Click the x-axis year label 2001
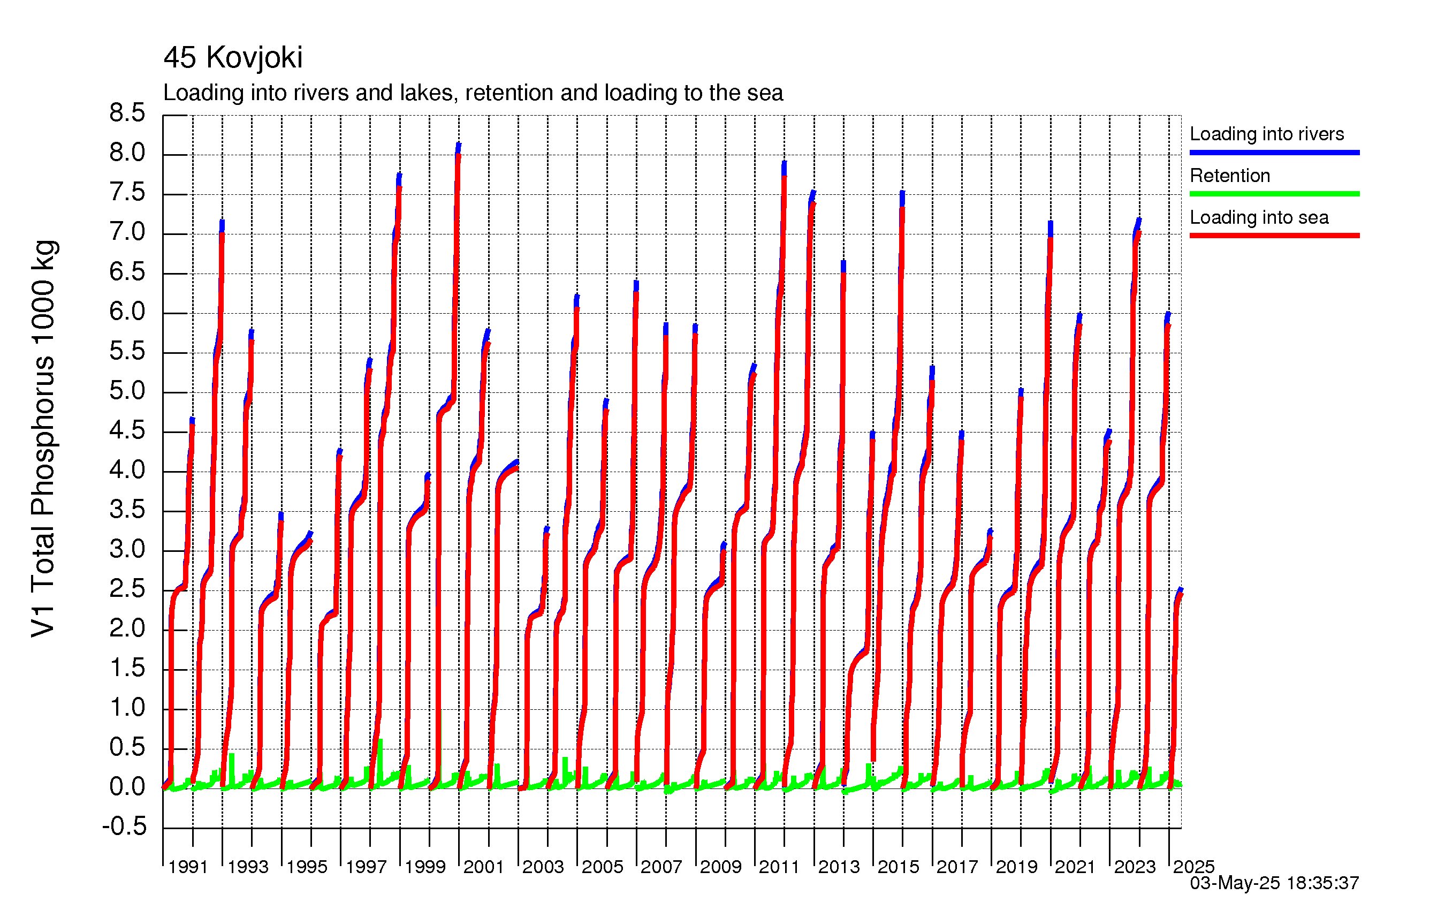The height and width of the screenshot is (910, 1445). 483,867
